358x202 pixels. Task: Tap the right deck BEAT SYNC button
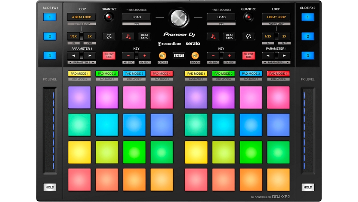229,36
